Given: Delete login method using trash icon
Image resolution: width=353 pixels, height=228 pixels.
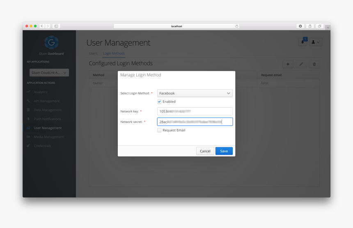Looking at the screenshot, I should point(314,64).
